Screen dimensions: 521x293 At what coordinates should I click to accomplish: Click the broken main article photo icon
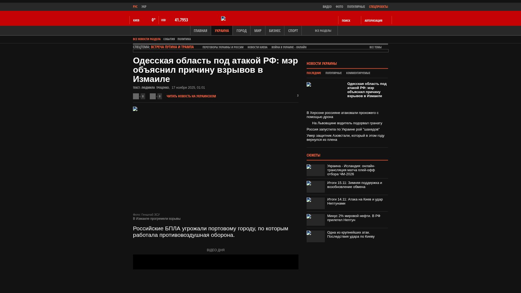pyautogui.click(x=135, y=109)
